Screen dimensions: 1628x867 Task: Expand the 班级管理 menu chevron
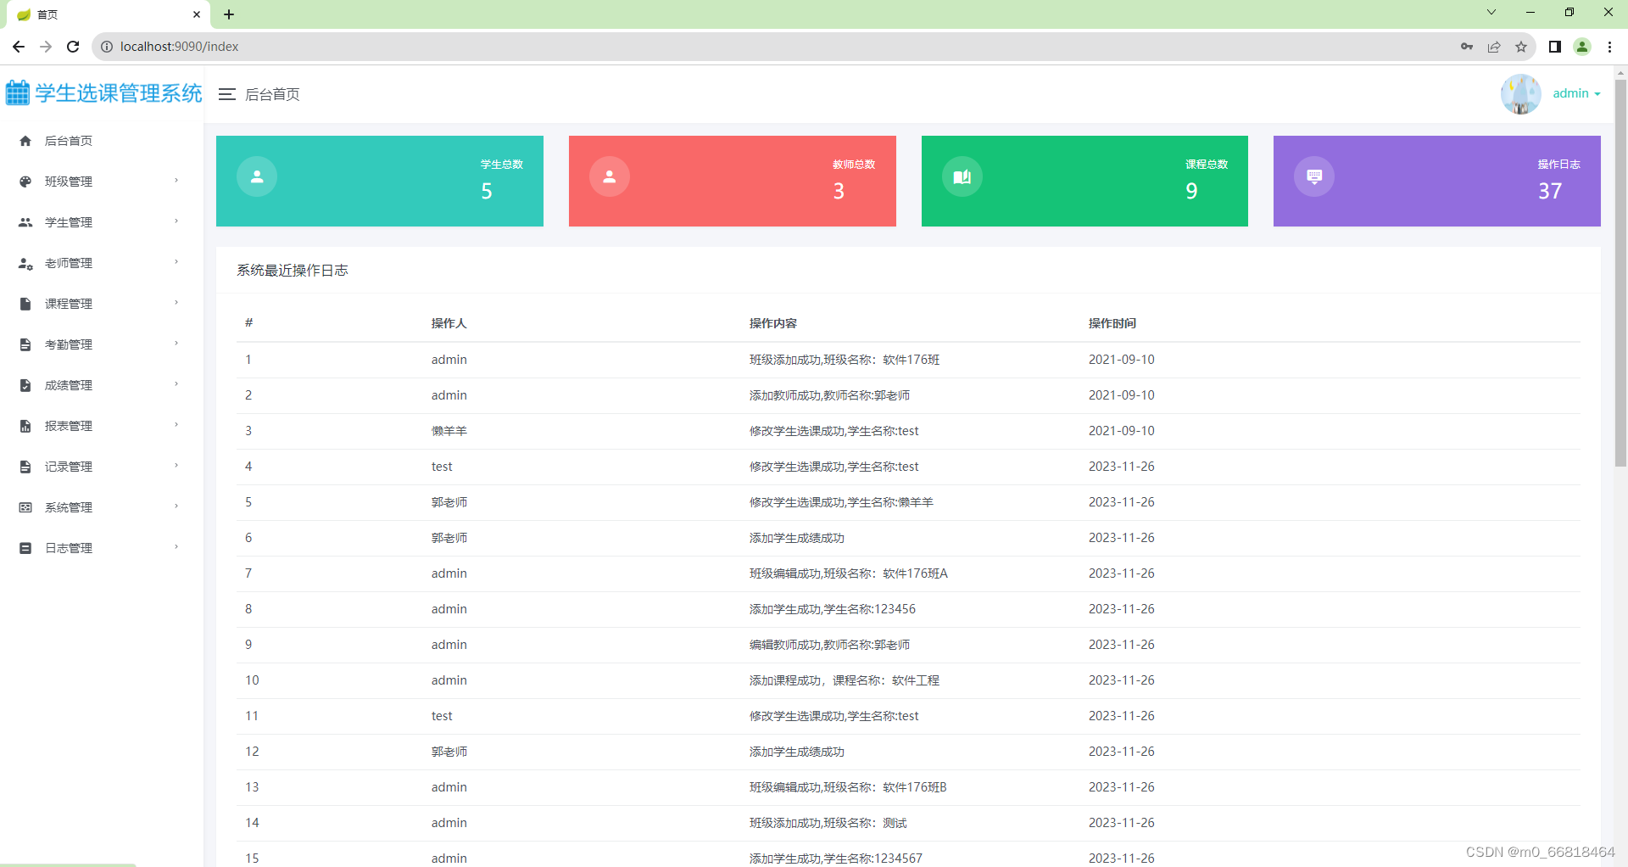point(176,181)
